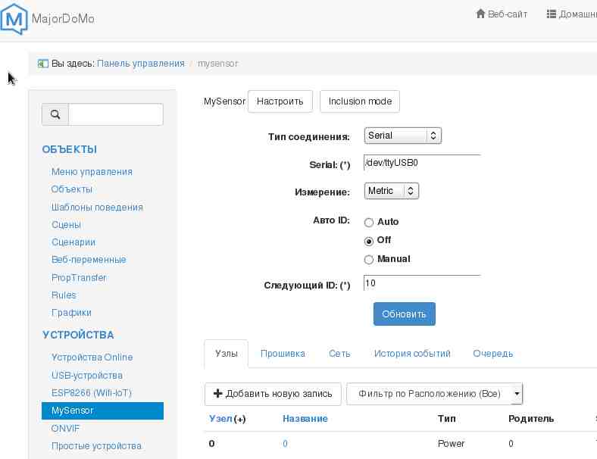Image resolution: width=597 pixels, height=459 pixels.
Task: Switch to the Узлы tab
Action: coord(227,354)
